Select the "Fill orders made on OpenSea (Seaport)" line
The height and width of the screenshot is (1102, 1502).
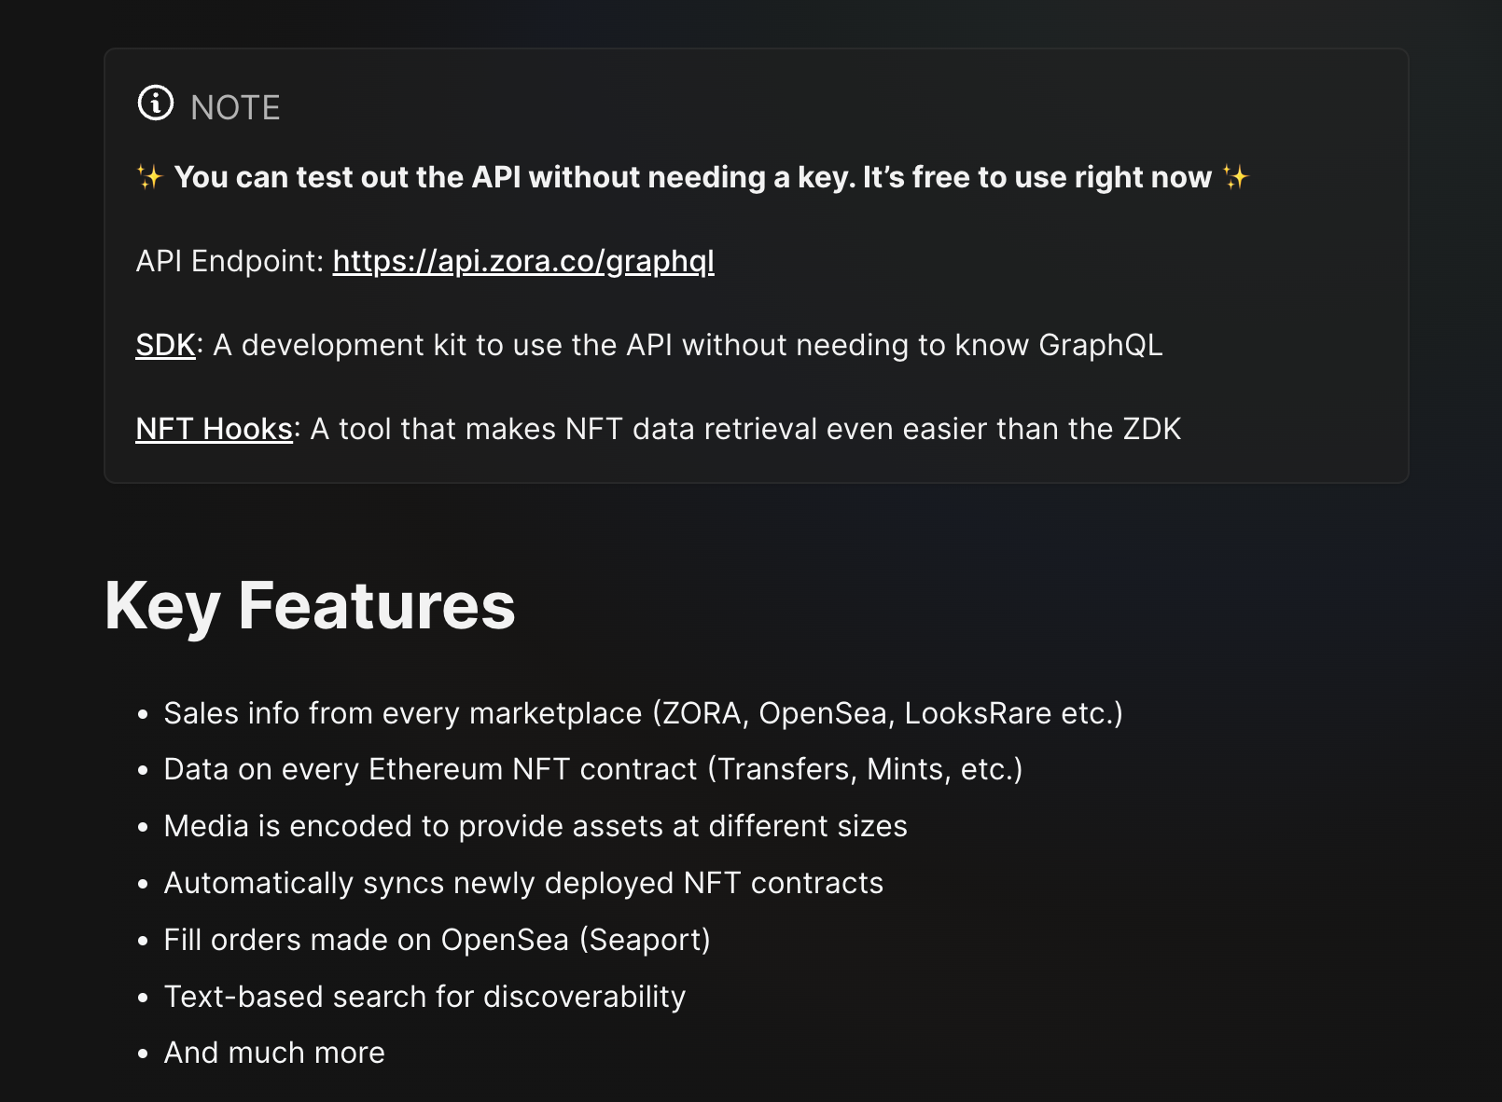coord(437,940)
